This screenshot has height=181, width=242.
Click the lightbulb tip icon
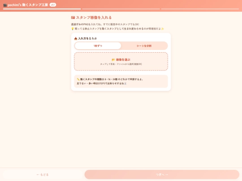(73, 29)
